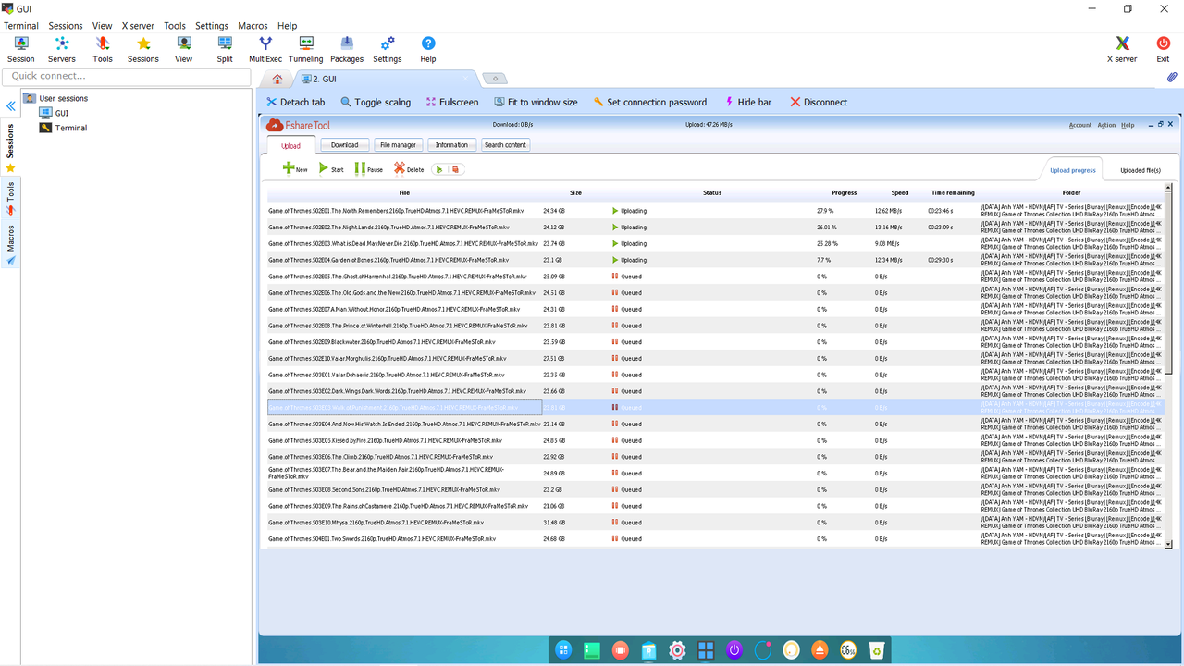Select the User sessions tree node
The image size is (1184, 666).
point(55,98)
